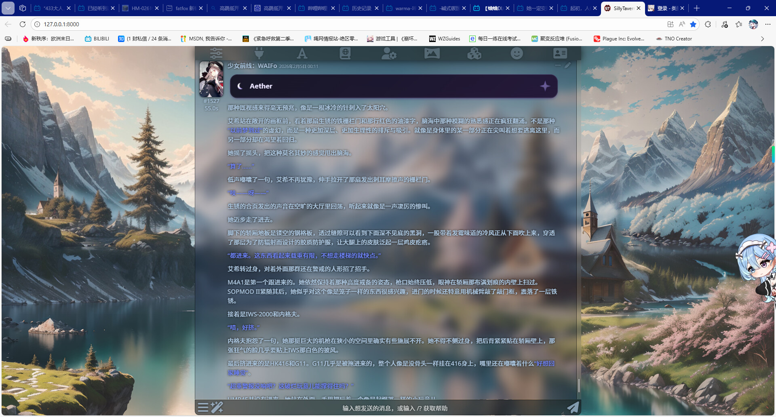This screenshot has width=776, height=417.
Task: Open browser settings and more menu
Action: pos(768,24)
